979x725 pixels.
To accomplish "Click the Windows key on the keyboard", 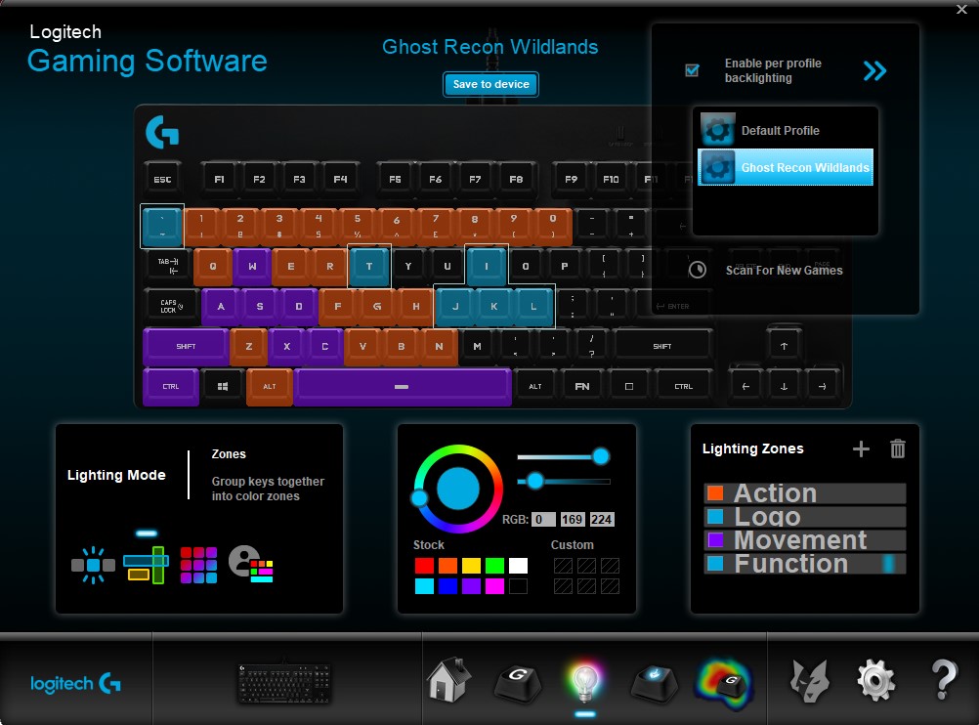I will tap(222, 387).
